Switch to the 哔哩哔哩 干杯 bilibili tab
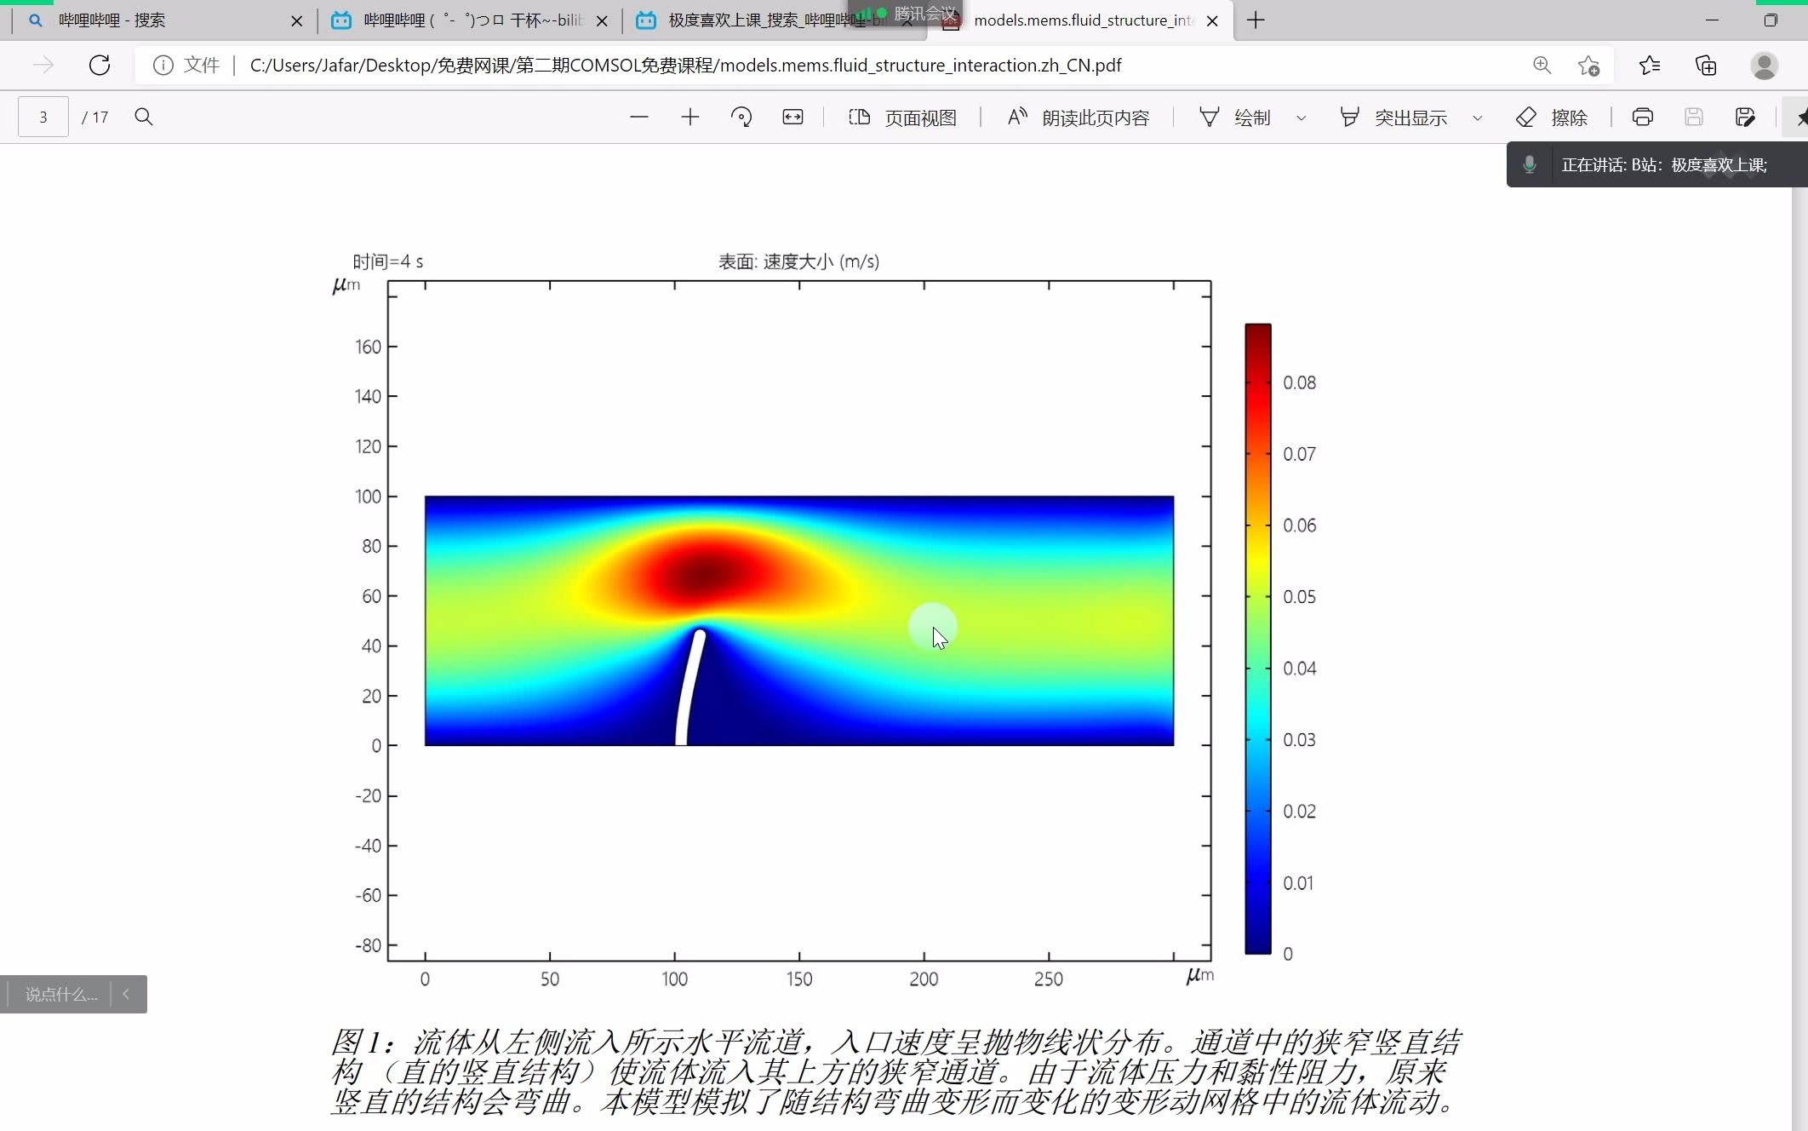 tap(470, 20)
